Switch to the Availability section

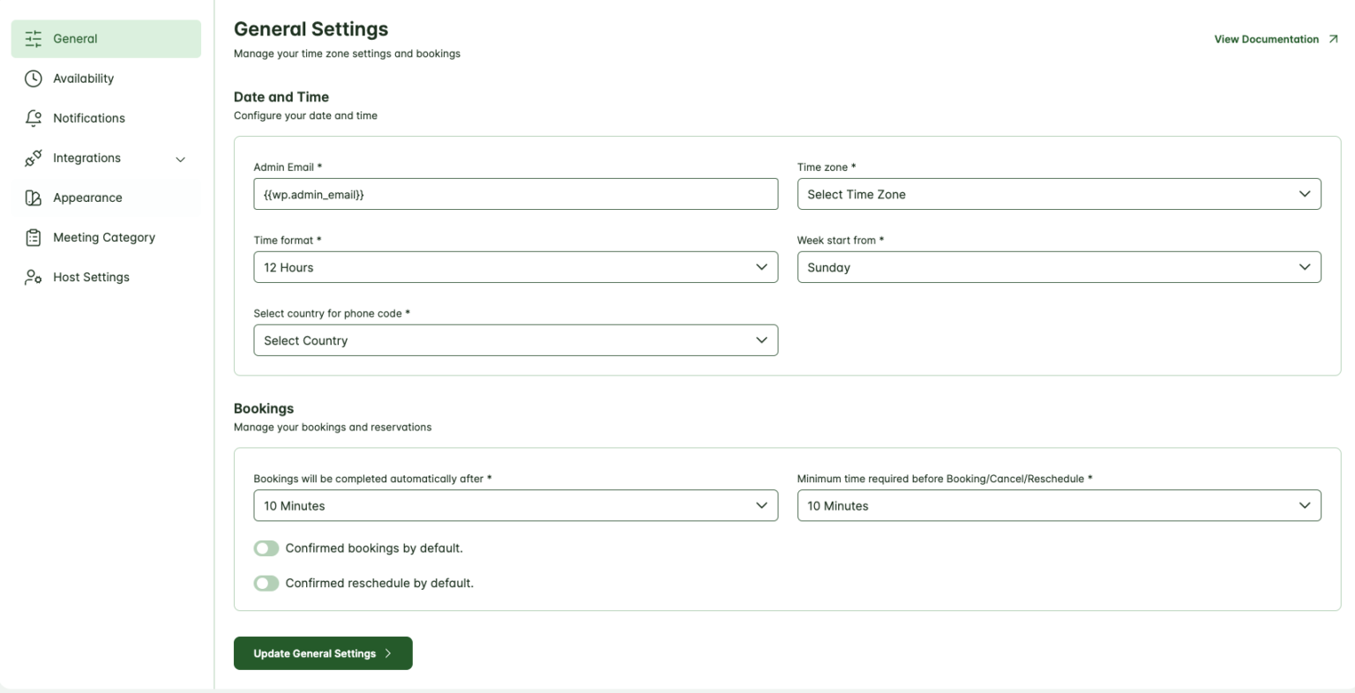pyautogui.click(x=84, y=78)
